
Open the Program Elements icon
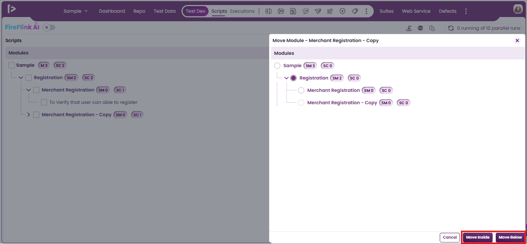281,11
